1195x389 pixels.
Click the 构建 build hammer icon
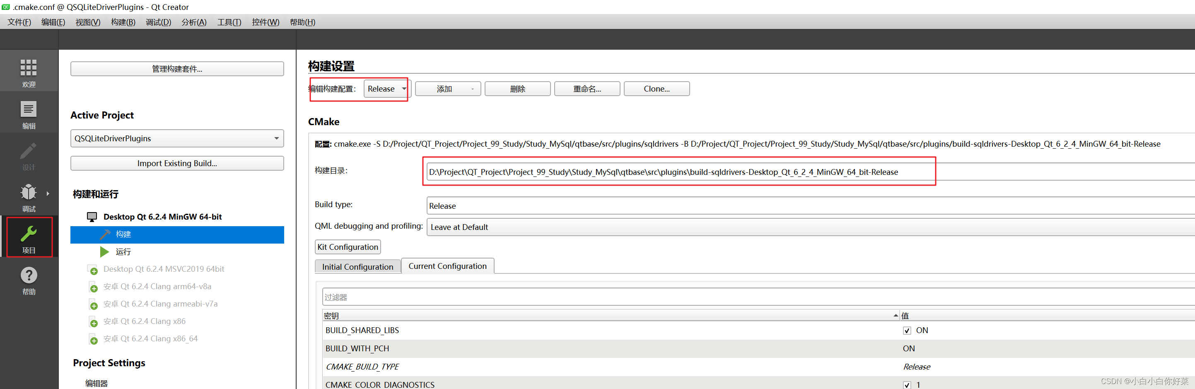(x=106, y=234)
